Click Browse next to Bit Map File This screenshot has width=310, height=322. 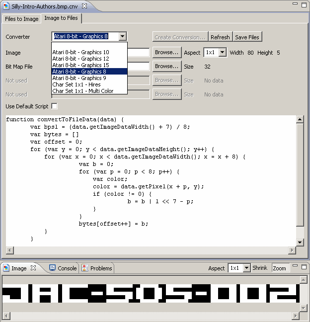pyautogui.click(x=166, y=66)
